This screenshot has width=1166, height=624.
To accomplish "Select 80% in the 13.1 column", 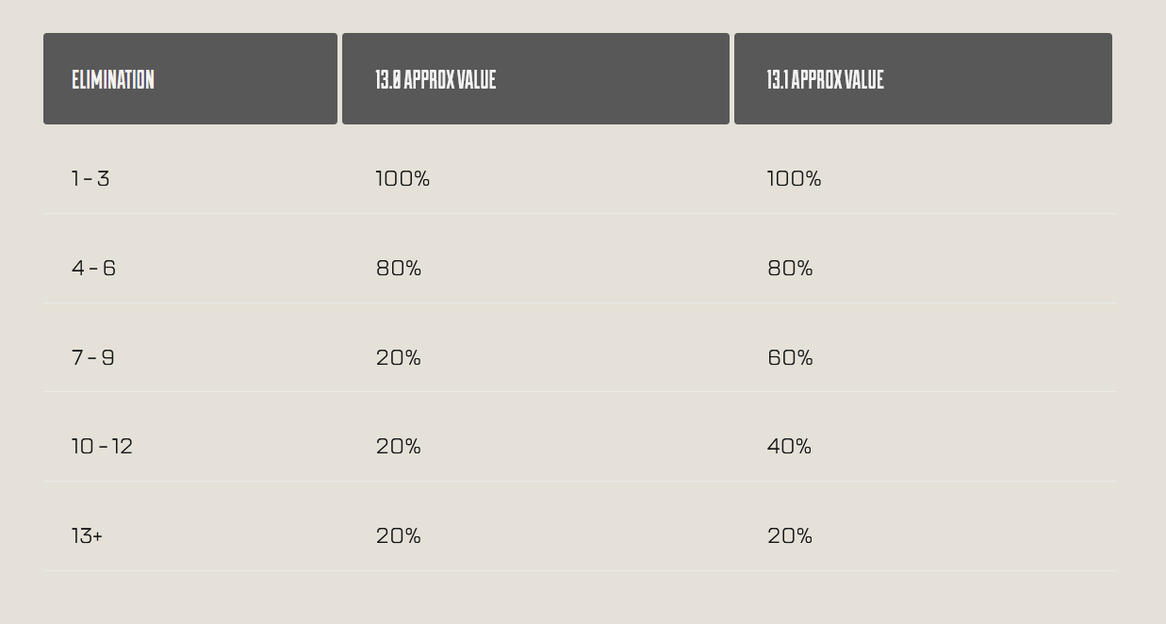I will point(790,268).
